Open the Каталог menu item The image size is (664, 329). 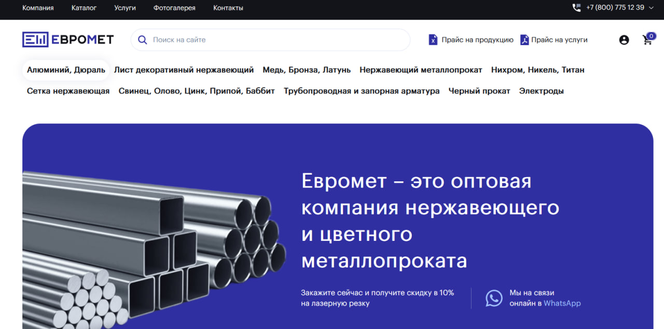84,8
